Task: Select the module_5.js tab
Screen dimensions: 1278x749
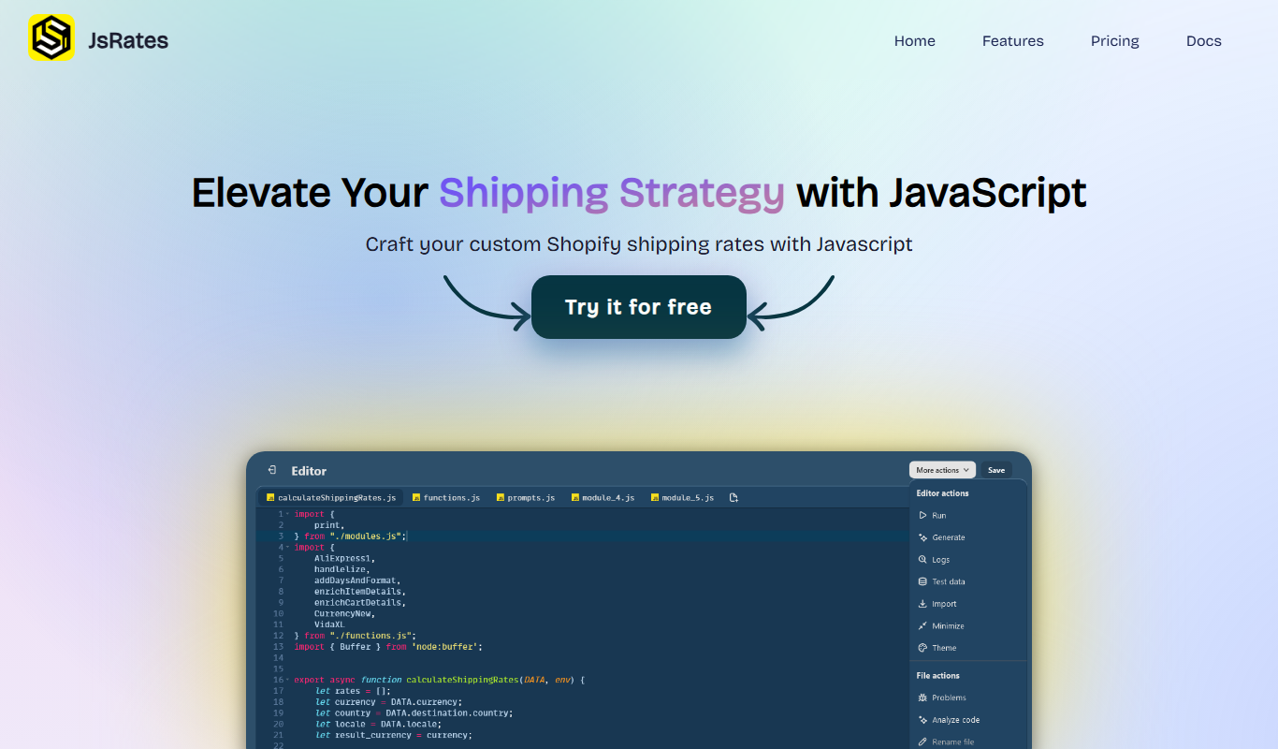Action: click(x=682, y=497)
